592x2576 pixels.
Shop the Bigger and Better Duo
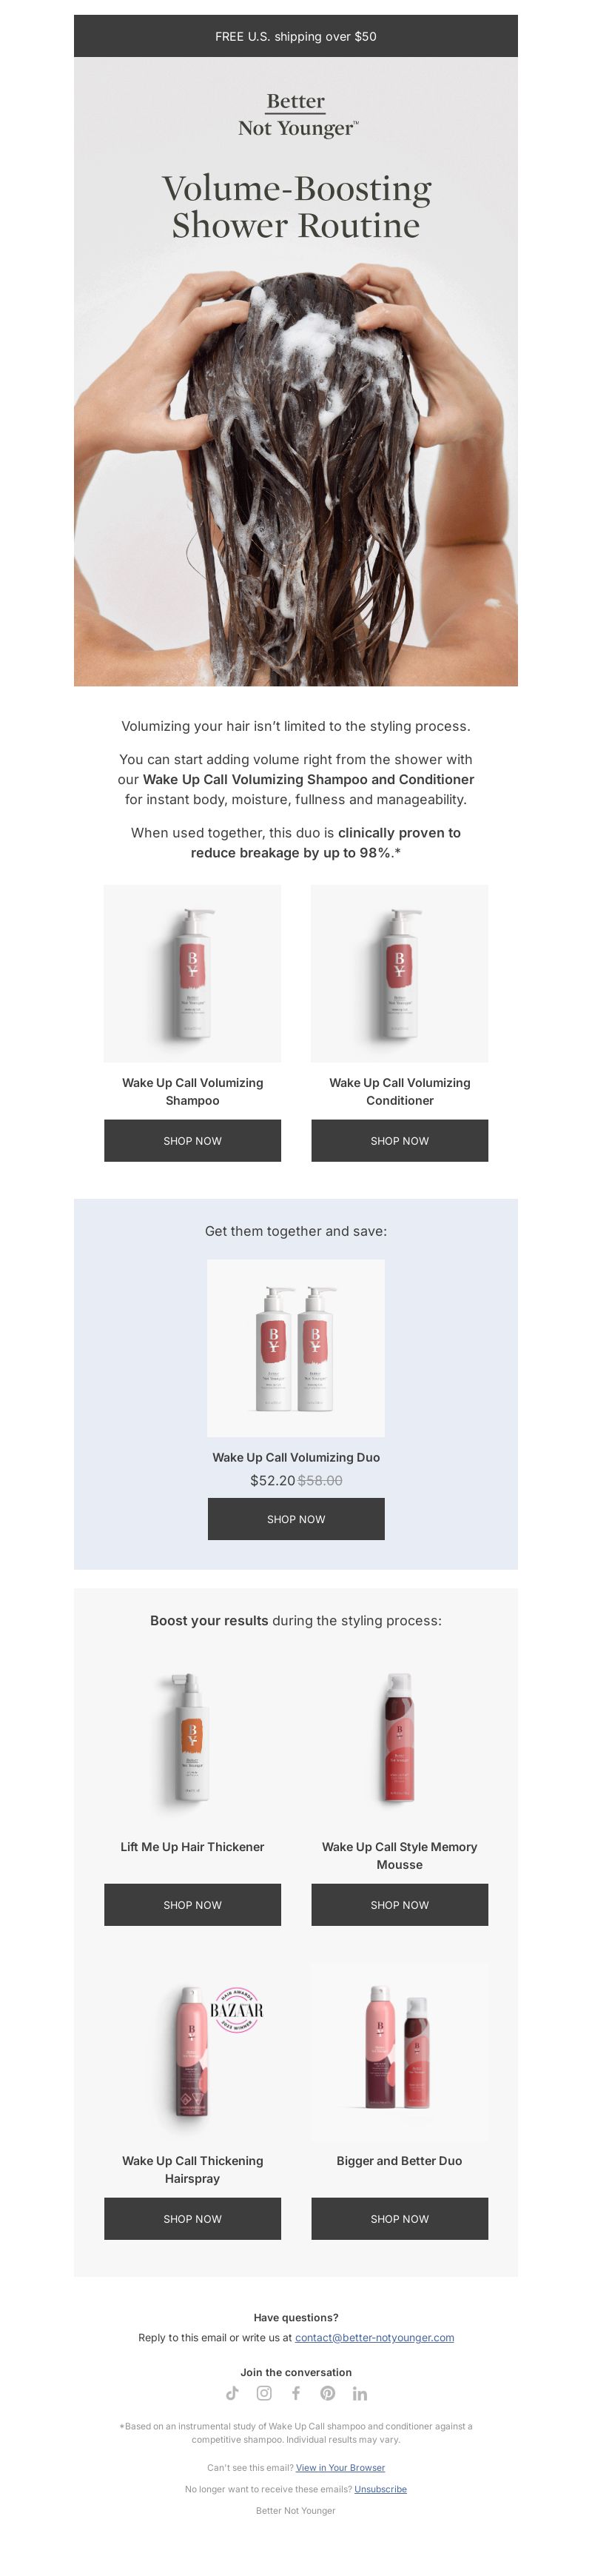click(x=399, y=2219)
